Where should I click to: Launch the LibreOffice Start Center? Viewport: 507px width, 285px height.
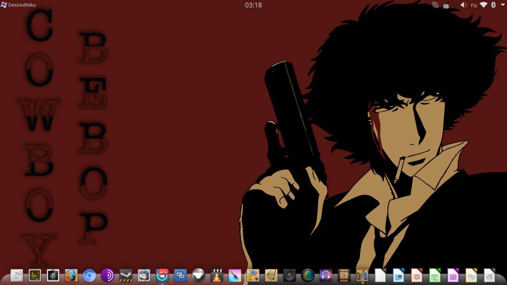[380, 275]
